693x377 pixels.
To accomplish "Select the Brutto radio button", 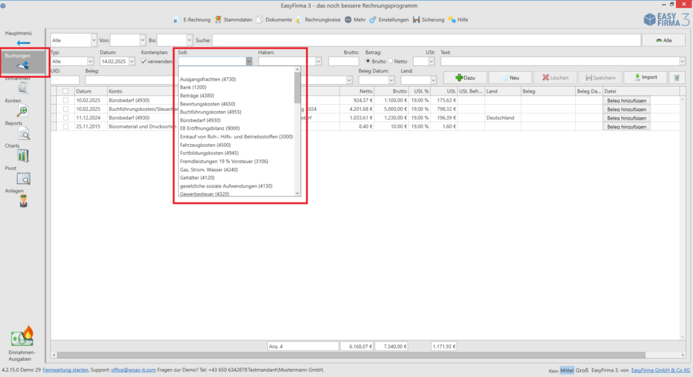I will [367, 61].
